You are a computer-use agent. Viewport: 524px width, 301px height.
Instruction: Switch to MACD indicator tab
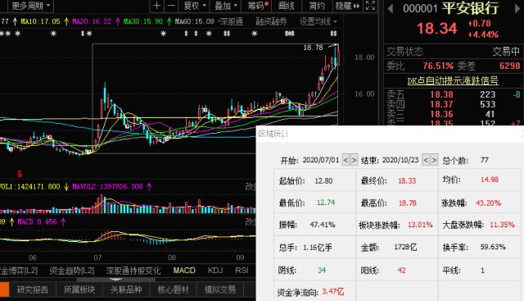(184, 270)
